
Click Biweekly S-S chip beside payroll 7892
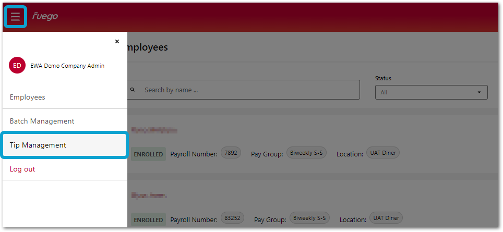pyautogui.click(x=308, y=153)
